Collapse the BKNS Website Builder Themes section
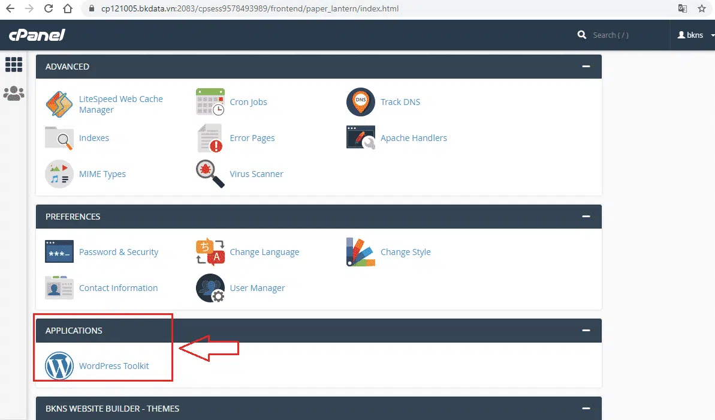This screenshot has height=420, width=715. click(x=586, y=409)
